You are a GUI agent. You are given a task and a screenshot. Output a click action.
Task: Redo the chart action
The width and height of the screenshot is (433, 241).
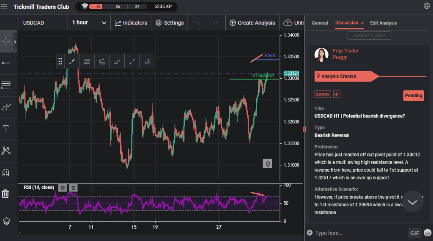coord(215,23)
